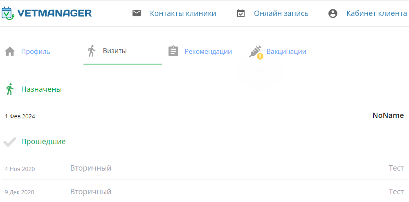Select the Визиты tab
The height and width of the screenshot is (202, 409).
115,51
